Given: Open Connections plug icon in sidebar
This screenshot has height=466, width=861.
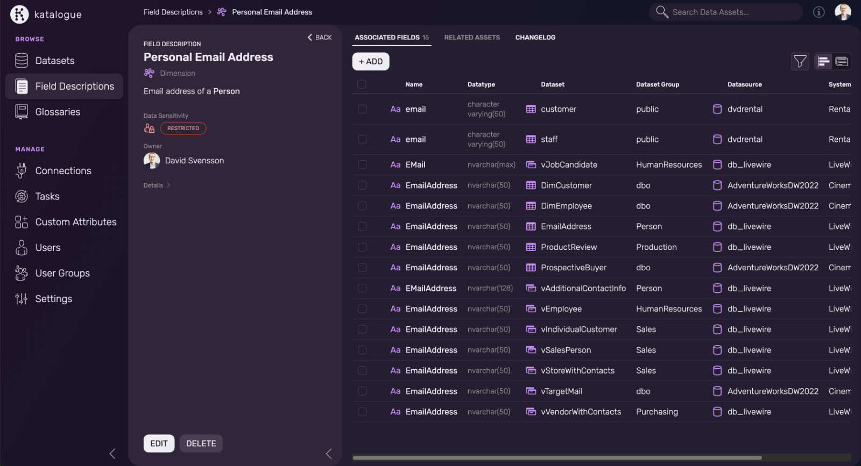Looking at the screenshot, I should (x=21, y=171).
